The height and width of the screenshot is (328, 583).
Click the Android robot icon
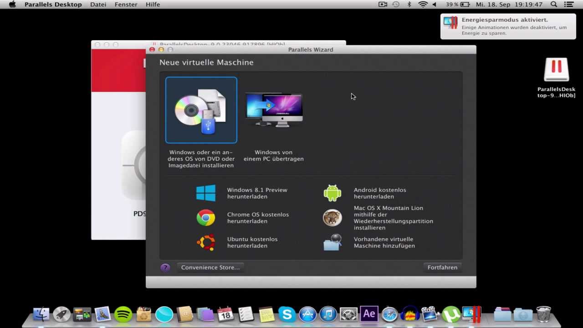click(x=332, y=193)
